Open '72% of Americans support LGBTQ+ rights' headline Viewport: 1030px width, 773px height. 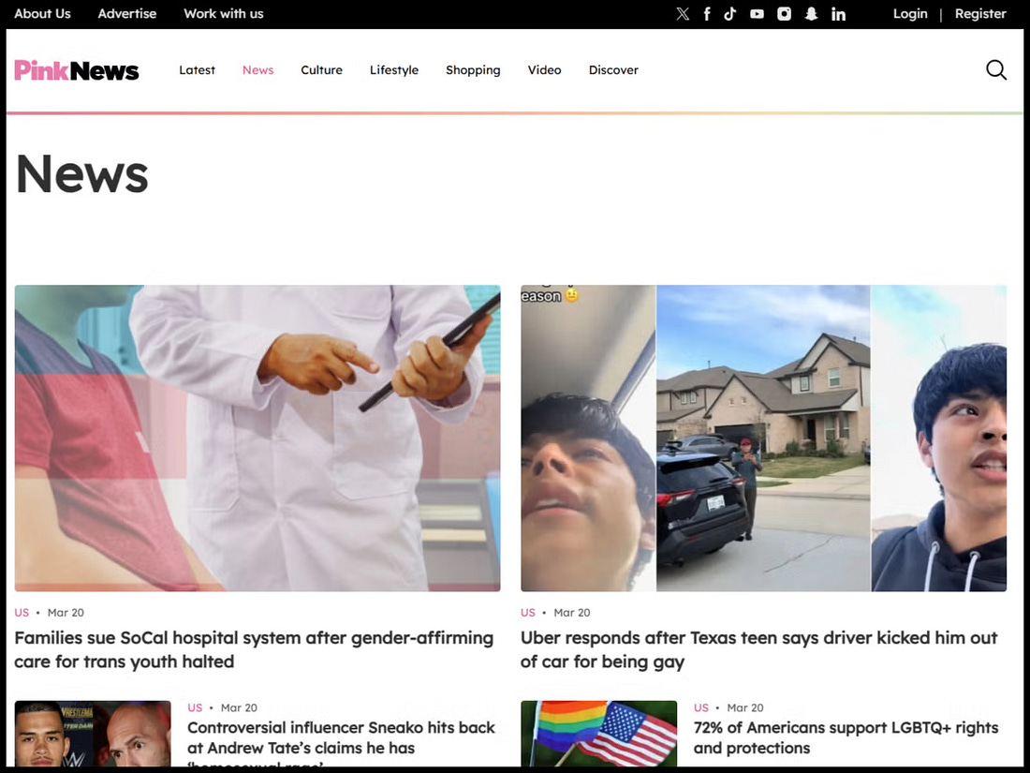[x=846, y=737]
